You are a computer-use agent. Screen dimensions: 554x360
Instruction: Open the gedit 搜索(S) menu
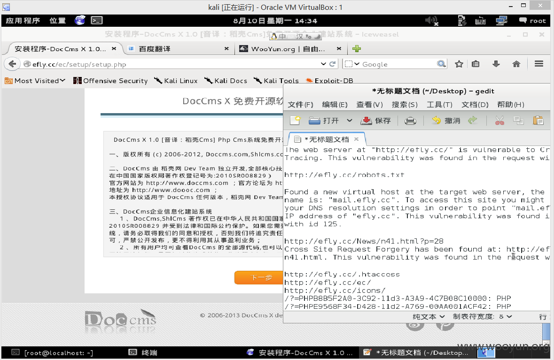coord(405,105)
